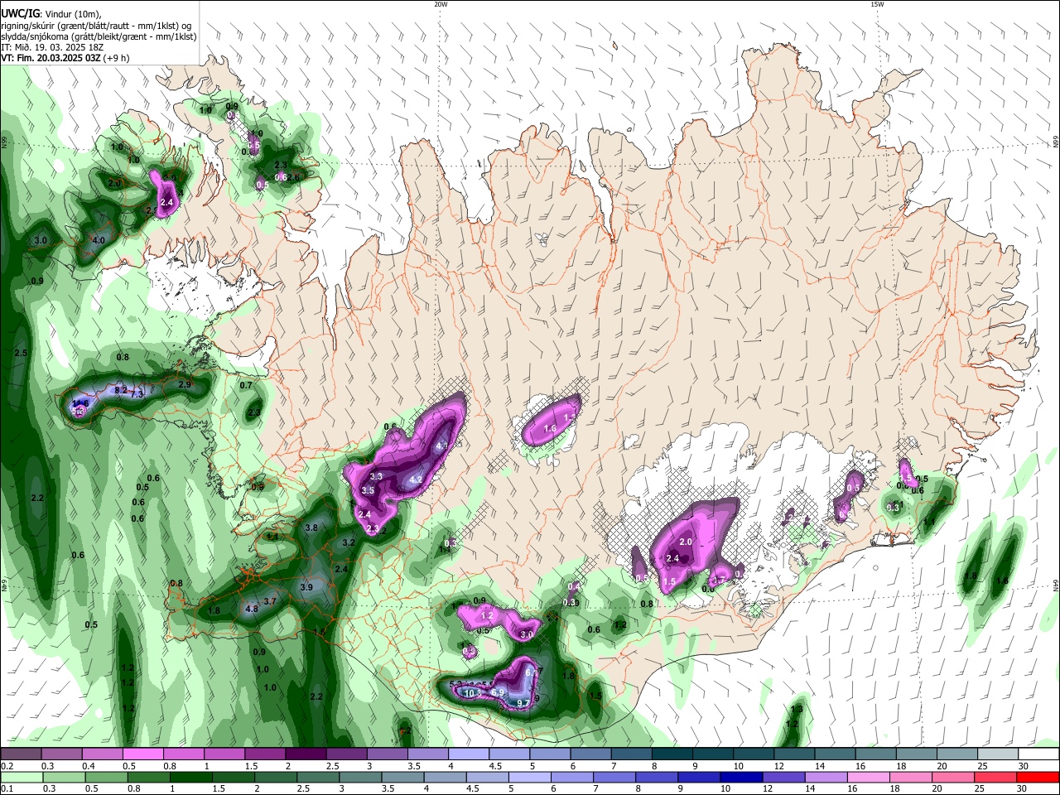
Task: Click the 0.1 label of the rain legend
Action: 7,788
